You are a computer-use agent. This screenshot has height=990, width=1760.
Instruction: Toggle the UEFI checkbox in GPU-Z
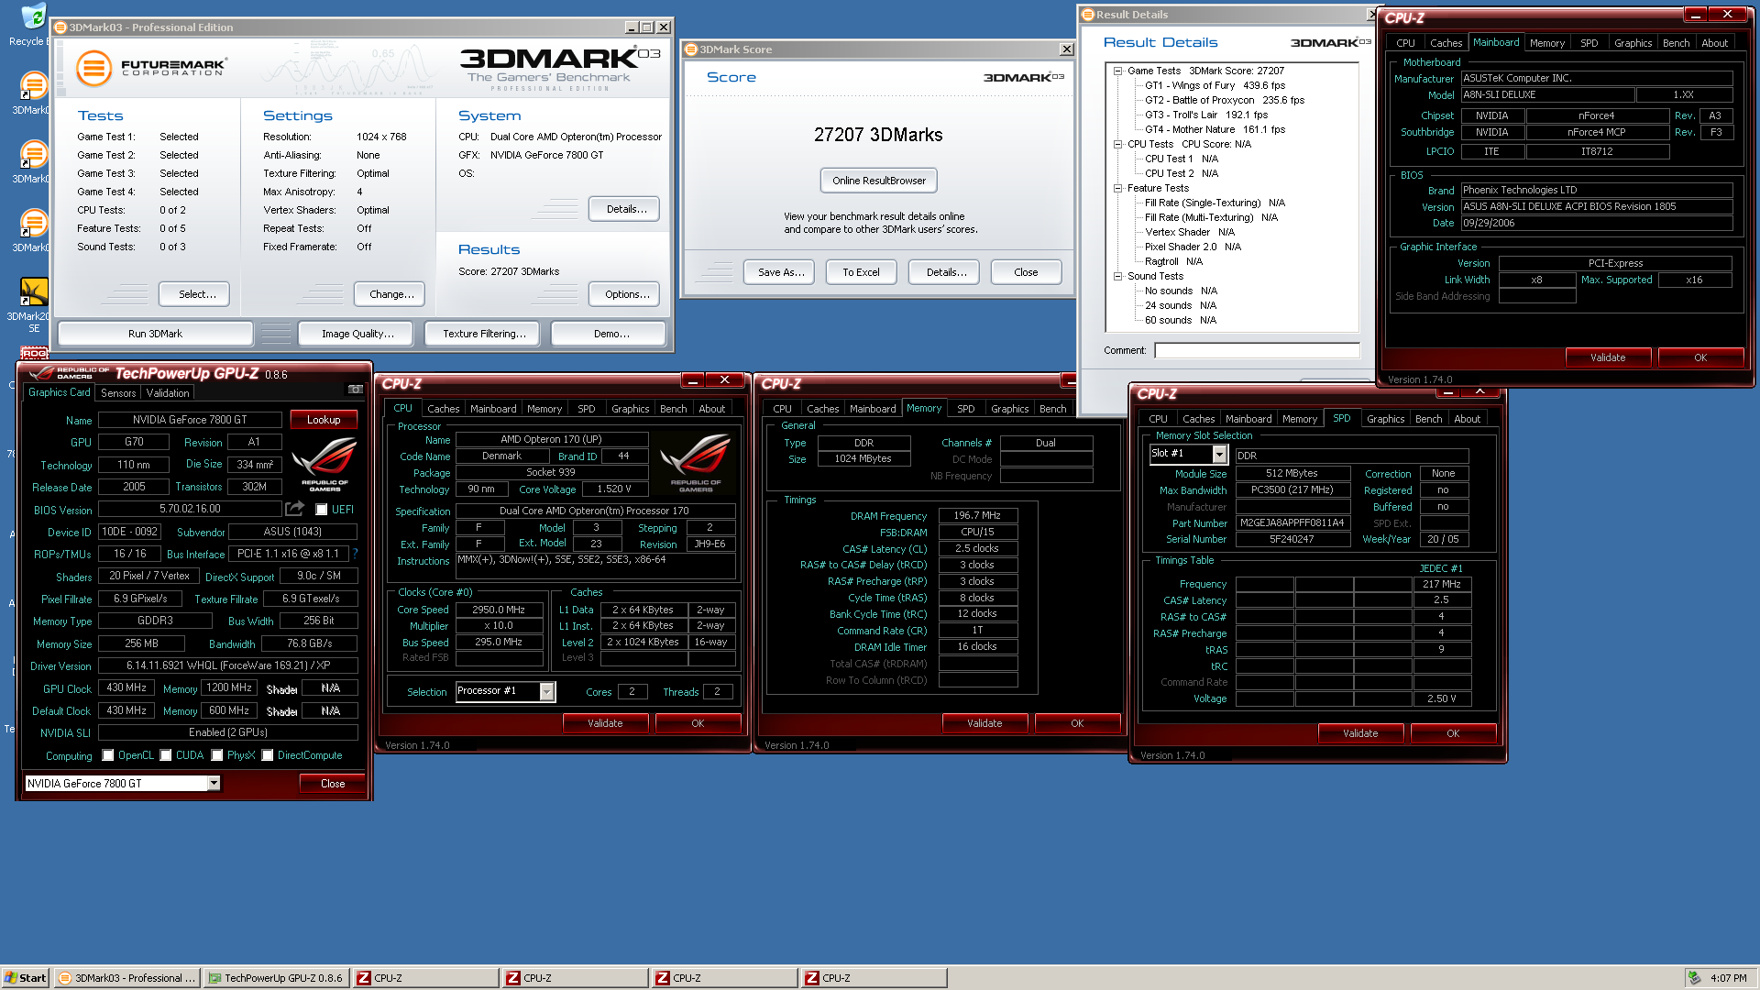click(322, 510)
